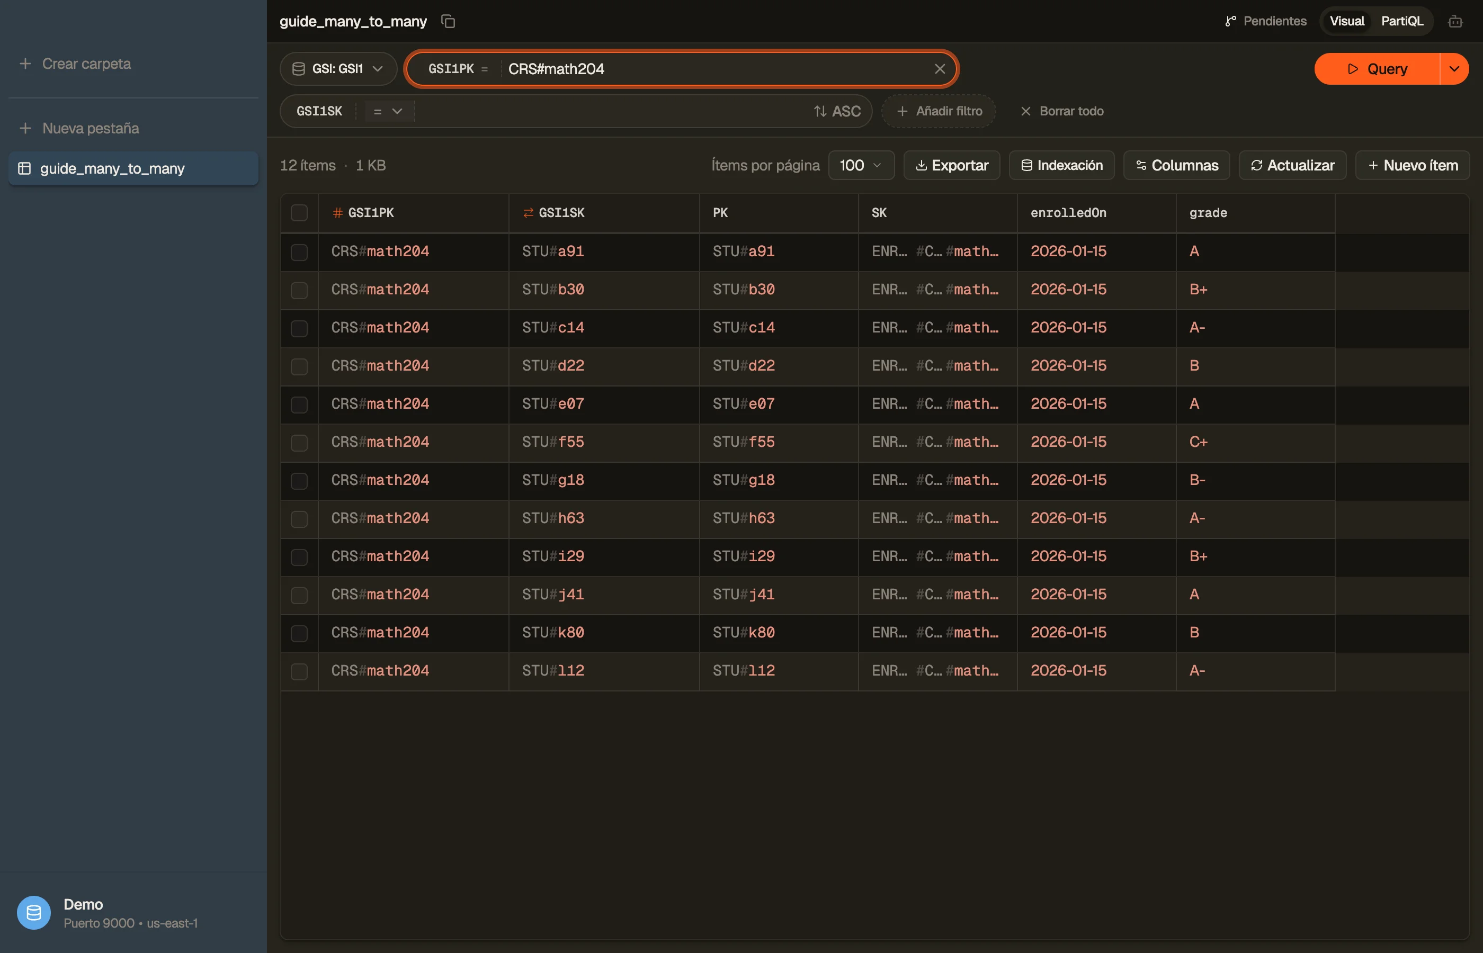Screen dimensions: 1483x953
Task: Select the guide_many_to_many tab in the sidebar
Action: tap(133, 168)
